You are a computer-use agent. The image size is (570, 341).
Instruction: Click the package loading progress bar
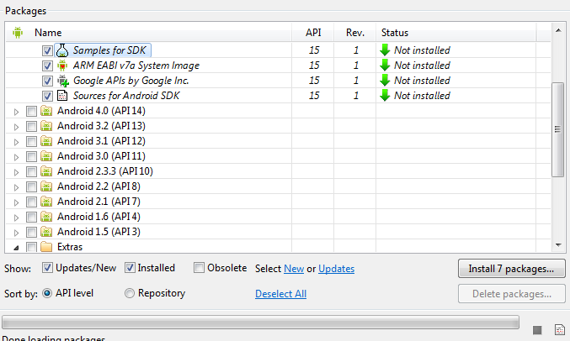coord(260,323)
